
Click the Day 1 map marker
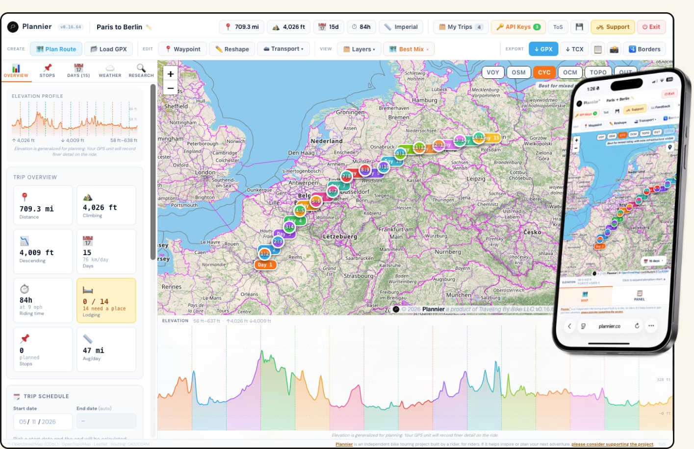[x=265, y=265]
